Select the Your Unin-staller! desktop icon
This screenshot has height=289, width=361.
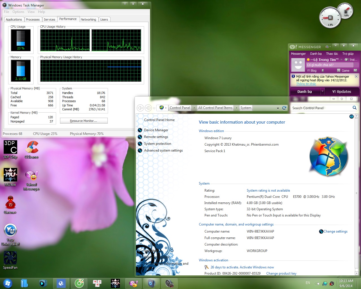[10, 235]
